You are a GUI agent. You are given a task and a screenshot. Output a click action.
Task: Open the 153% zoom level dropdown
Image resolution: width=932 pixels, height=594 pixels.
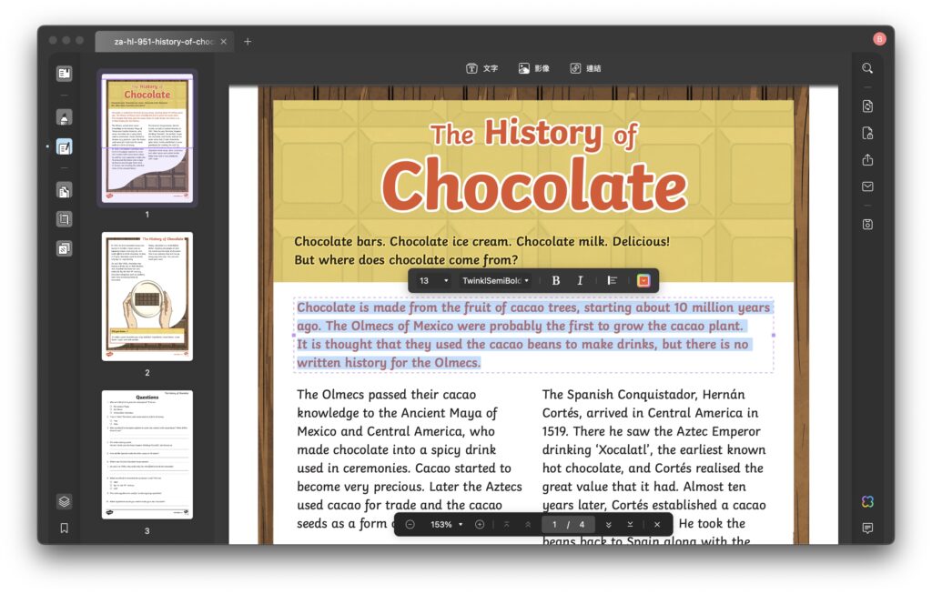tap(446, 525)
